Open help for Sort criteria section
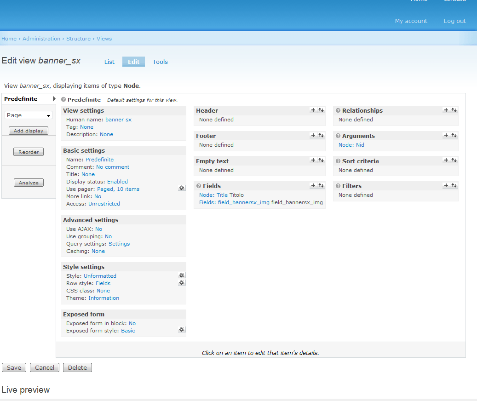 (x=338, y=161)
